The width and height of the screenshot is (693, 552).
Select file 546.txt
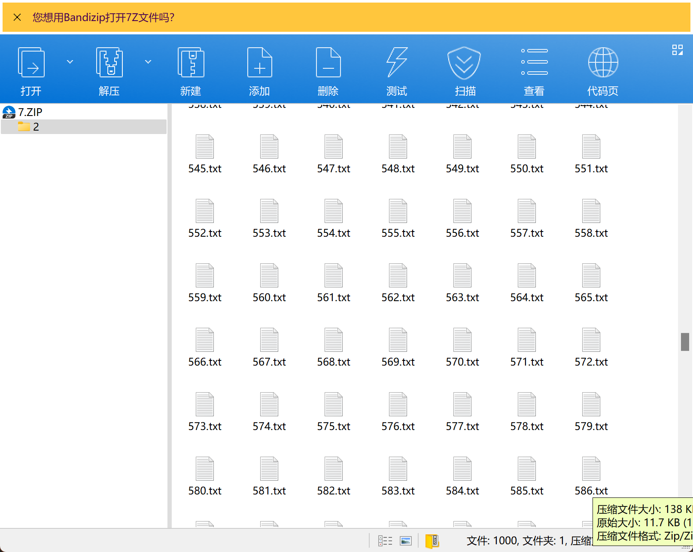click(269, 154)
